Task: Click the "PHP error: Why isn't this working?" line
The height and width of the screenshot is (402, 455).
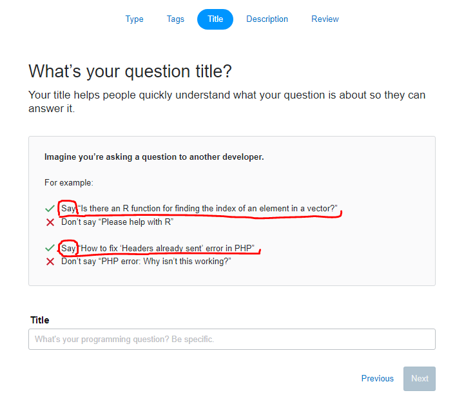Action: coord(146,262)
